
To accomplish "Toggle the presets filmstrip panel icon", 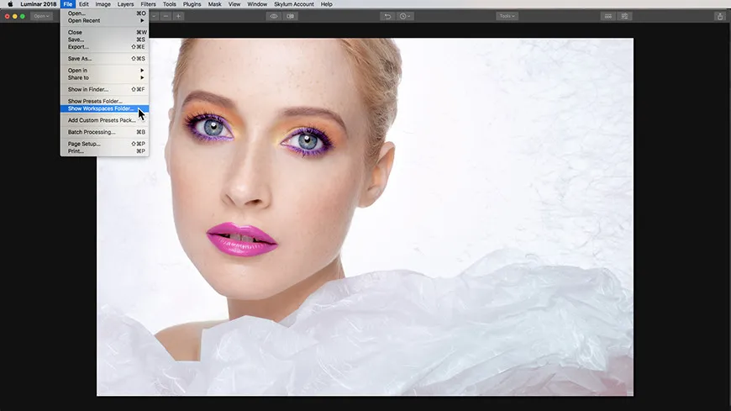I will tap(607, 16).
